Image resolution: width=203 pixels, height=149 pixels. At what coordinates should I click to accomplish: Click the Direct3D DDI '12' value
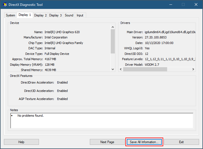tap(147, 54)
